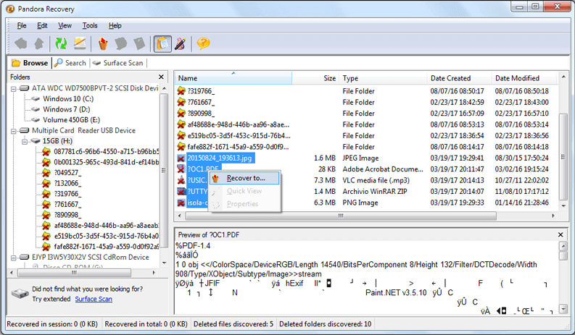Click folder icon of e519bc05 in file list
Screen dimensions: 575x335
tap(181, 135)
